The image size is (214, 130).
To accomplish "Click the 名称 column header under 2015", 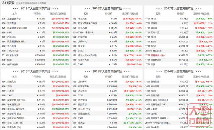I will click(x=86, y=77).
